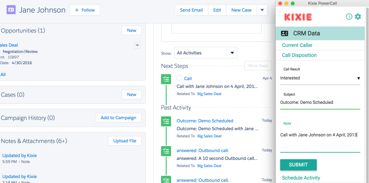Create a New Case from the header

point(241,10)
